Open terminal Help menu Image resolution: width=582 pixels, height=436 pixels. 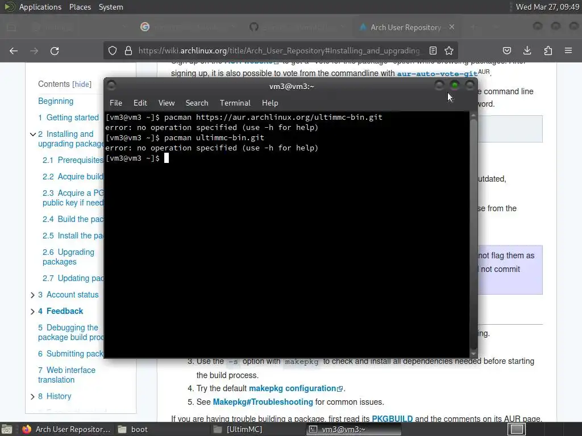point(270,103)
